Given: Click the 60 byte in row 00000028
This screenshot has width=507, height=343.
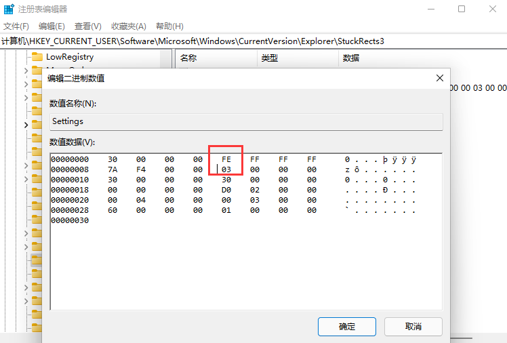Looking at the screenshot, I should (113, 210).
